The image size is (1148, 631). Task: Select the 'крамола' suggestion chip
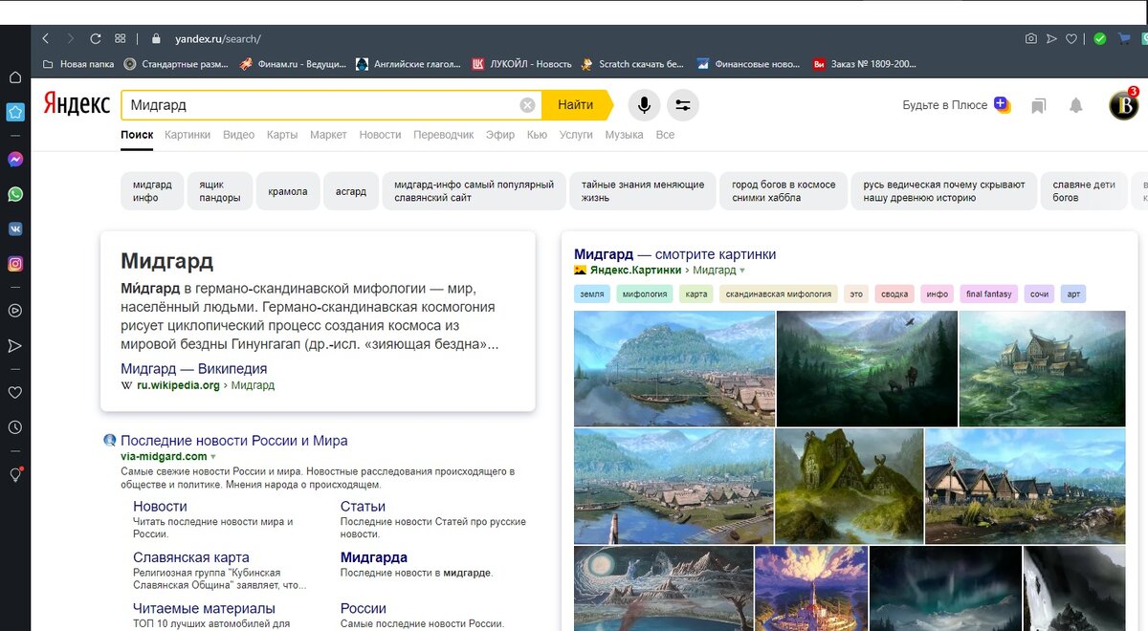tap(288, 190)
